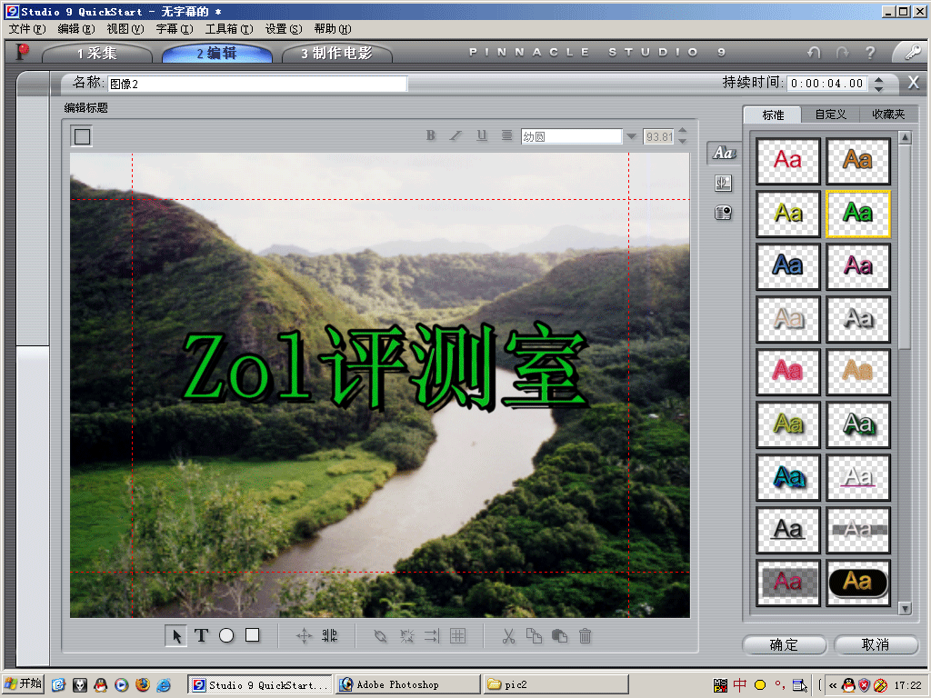Screen dimensions: 931x698
Task: Click the trash can delete icon
Action: click(586, 636)
